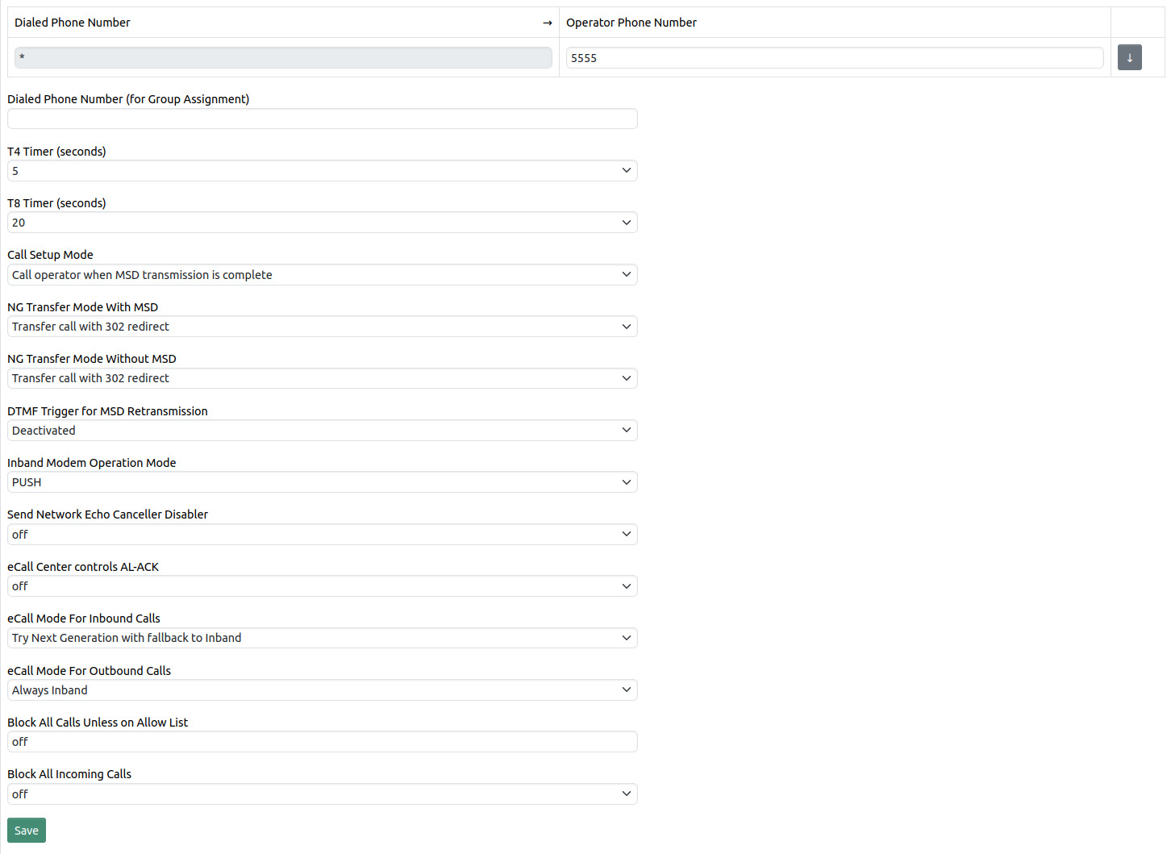Viewport: 1171px width, 854px height.
Task: Open NG Transfer Mode With MSD dropdown
Action: 322,327
